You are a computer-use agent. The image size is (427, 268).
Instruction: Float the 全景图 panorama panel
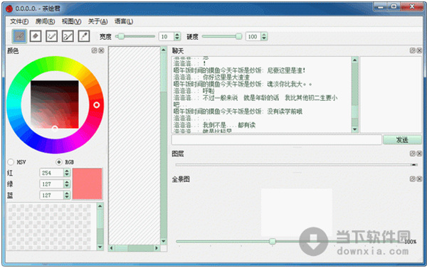[412, 179]
